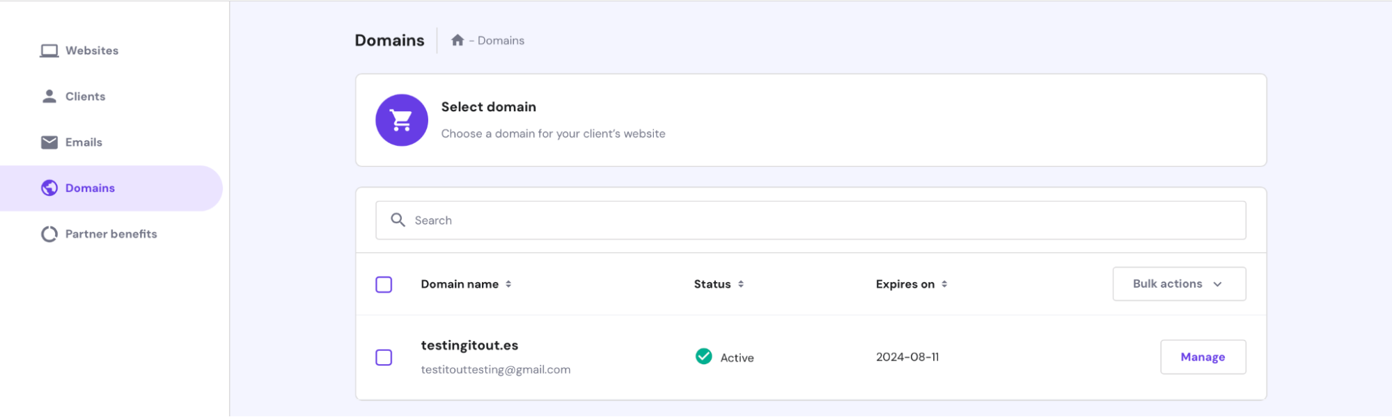The image size is (1392, 417).
Task: Click the Partner benefits circular icon
Action: [49, 234]
